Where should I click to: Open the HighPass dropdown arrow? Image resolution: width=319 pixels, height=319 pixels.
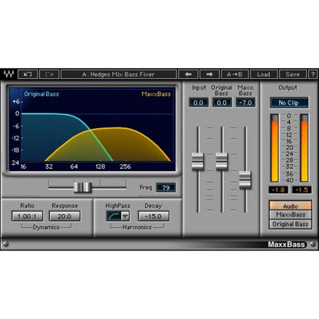pyautogui.click(x=125, y=216)
